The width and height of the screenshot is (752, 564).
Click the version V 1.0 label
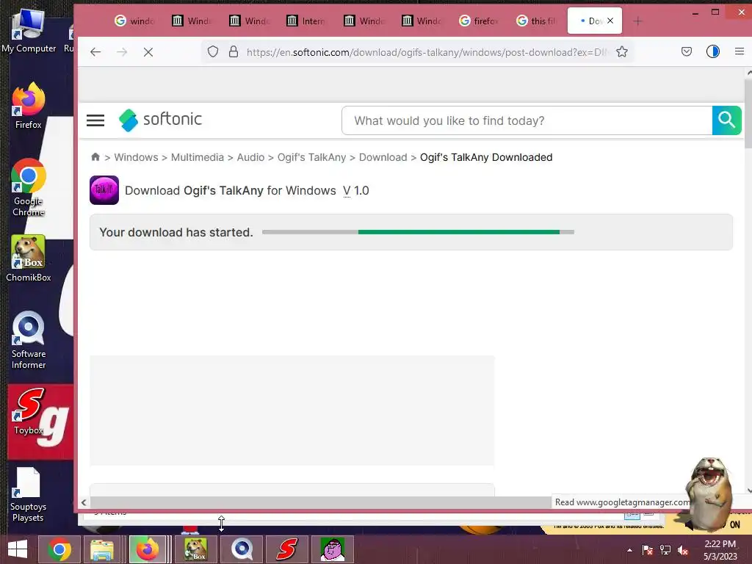coord(356,191)
